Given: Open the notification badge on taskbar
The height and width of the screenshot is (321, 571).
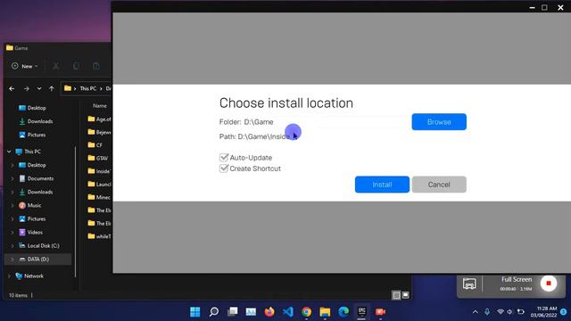Looking at the screenshot, I should (564, 312).
